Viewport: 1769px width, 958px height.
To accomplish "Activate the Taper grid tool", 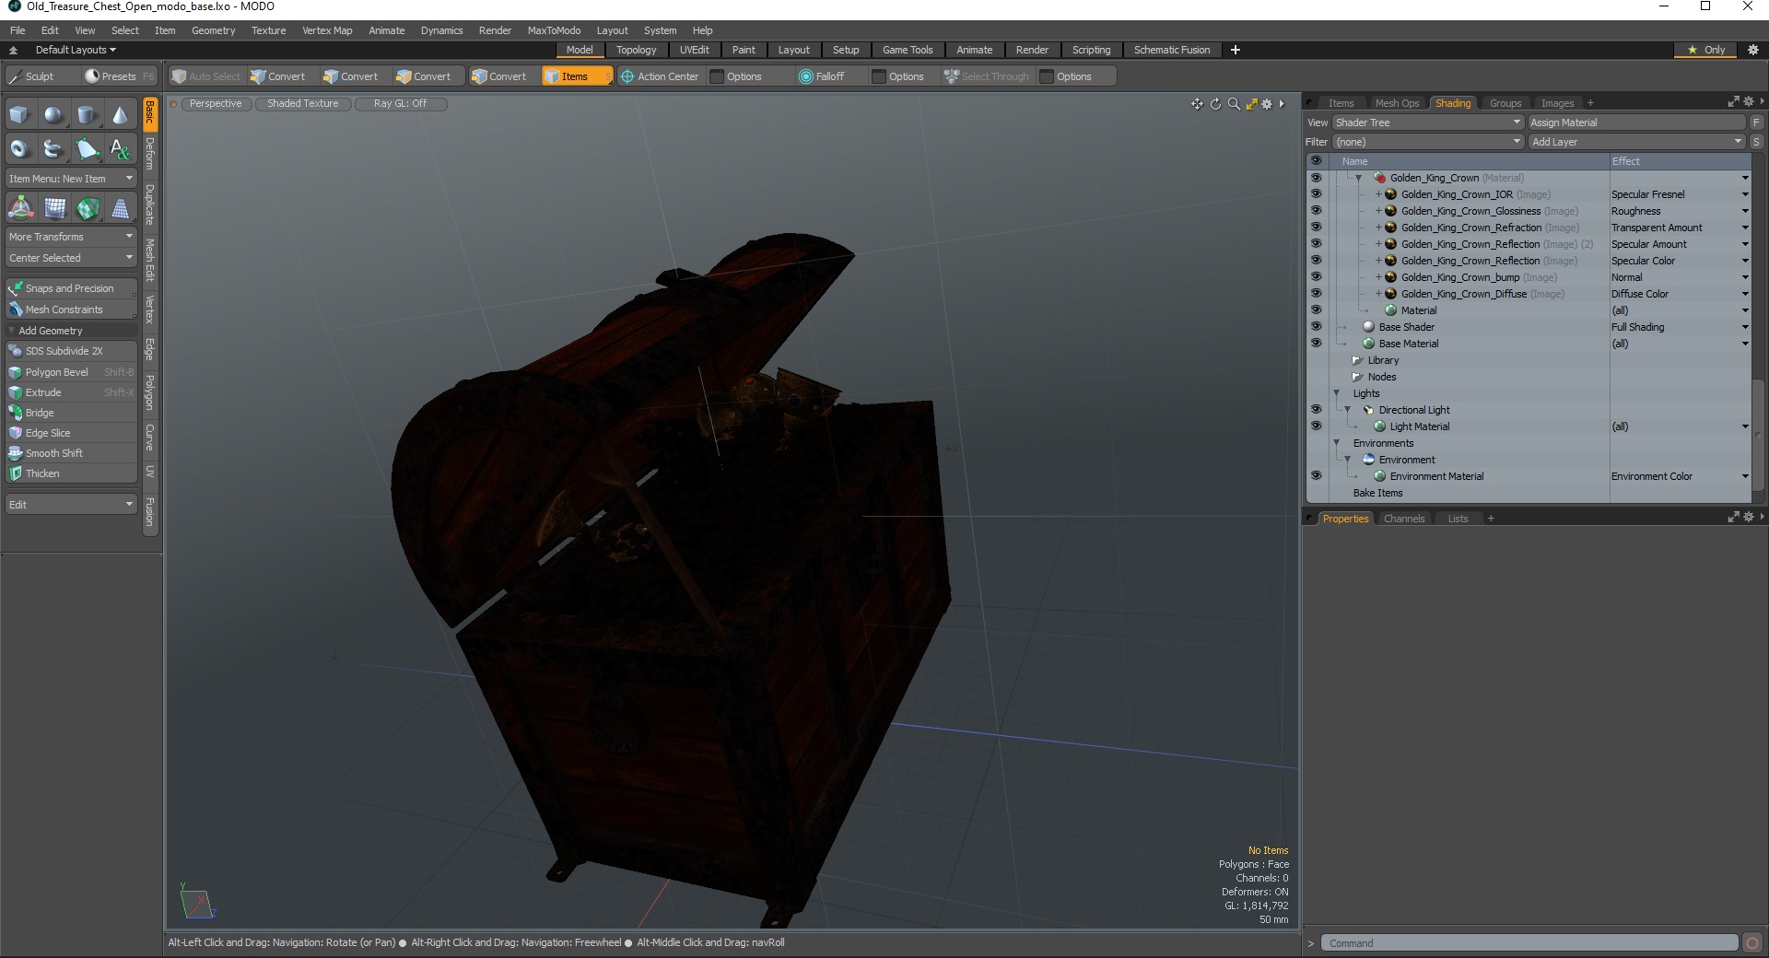I will pyautogui.click(x=121, y=208).
